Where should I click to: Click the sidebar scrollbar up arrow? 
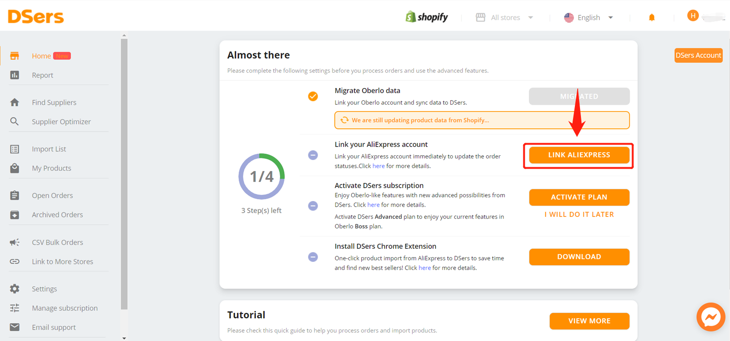[x=124, y=35]
